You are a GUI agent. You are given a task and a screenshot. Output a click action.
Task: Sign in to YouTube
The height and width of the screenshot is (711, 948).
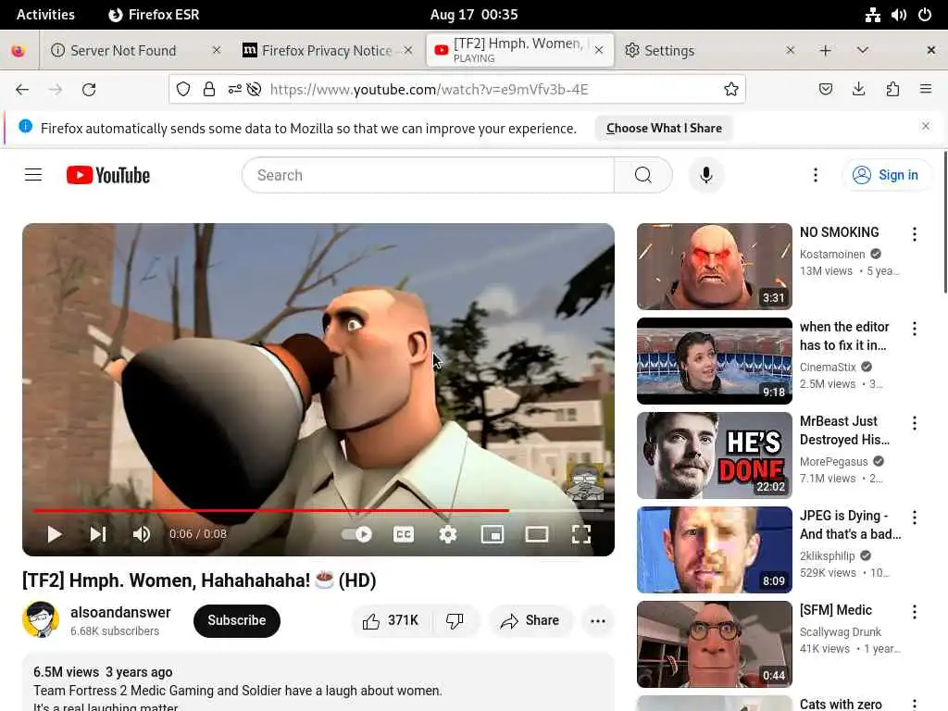(x=886, y=175)
